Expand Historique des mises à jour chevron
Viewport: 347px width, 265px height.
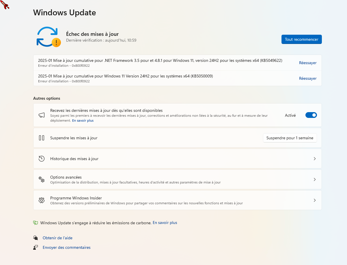pyautogui.click(x=315, y=159)
